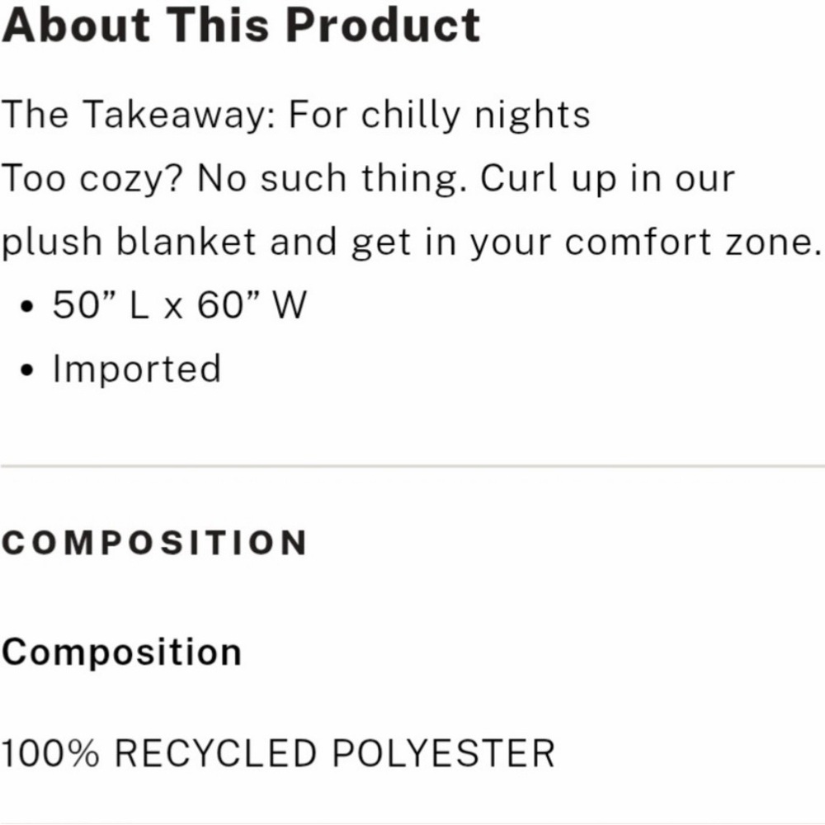825x825 pixels.
Task: Click the word 'RECYCLED' in the fabric line
Action: tap(215, 753)
